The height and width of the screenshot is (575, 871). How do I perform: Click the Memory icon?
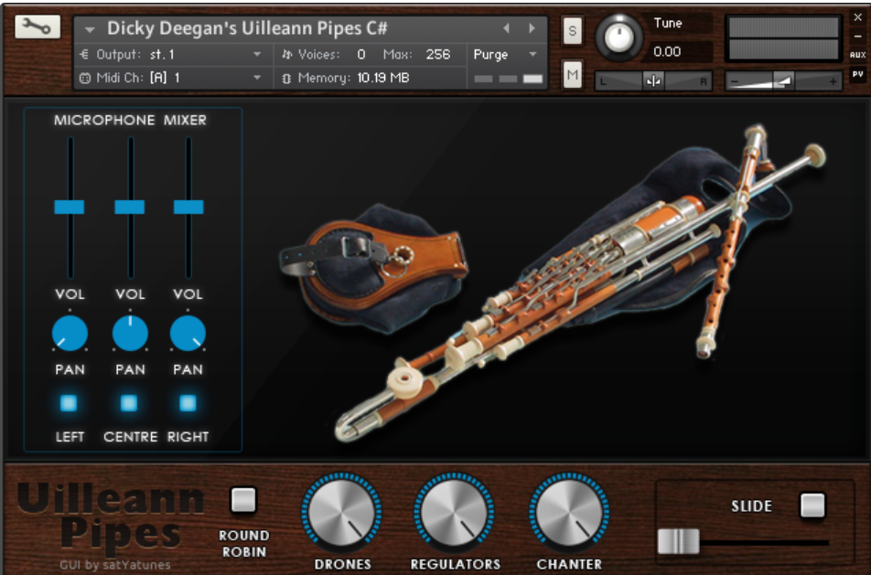point(286,79)
